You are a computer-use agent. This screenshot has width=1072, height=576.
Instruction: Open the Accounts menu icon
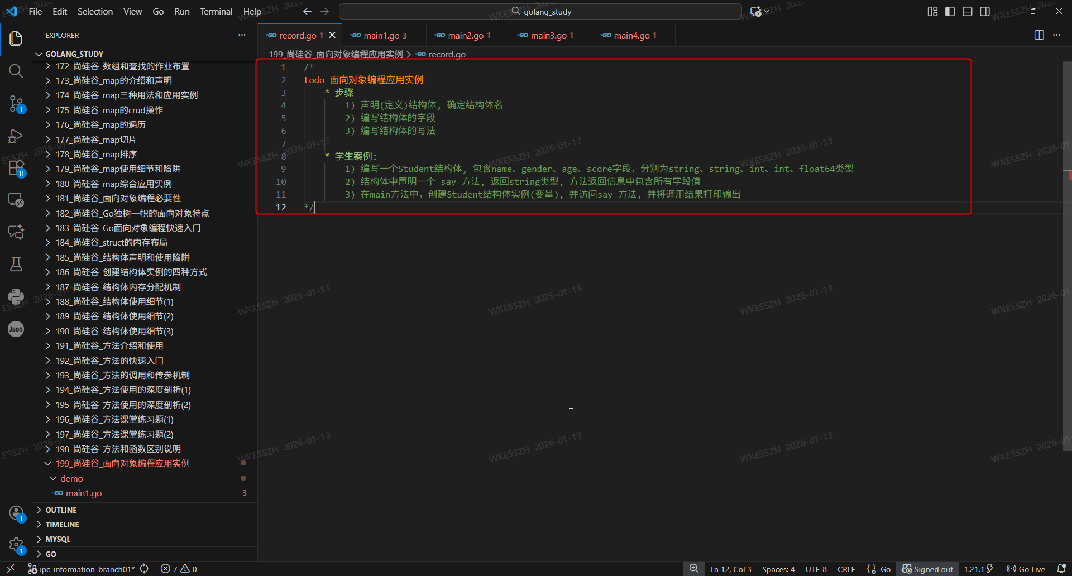(x=16, y=513)
